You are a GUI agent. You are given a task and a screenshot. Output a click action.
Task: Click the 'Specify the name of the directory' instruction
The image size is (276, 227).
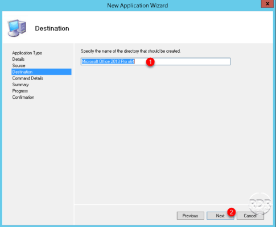(130, 51)
